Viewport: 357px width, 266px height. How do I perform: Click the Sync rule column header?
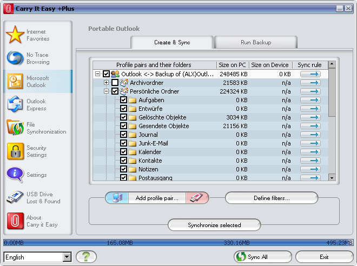click(x=309, y=65)
